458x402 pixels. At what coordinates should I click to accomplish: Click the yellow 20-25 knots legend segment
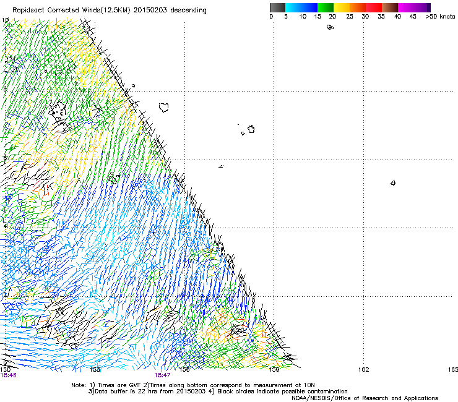(342, 7)
